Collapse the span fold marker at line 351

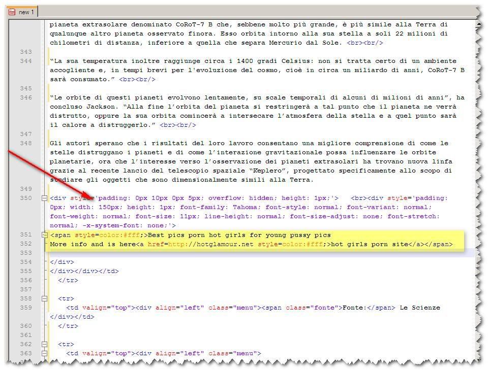click(45, 235)
